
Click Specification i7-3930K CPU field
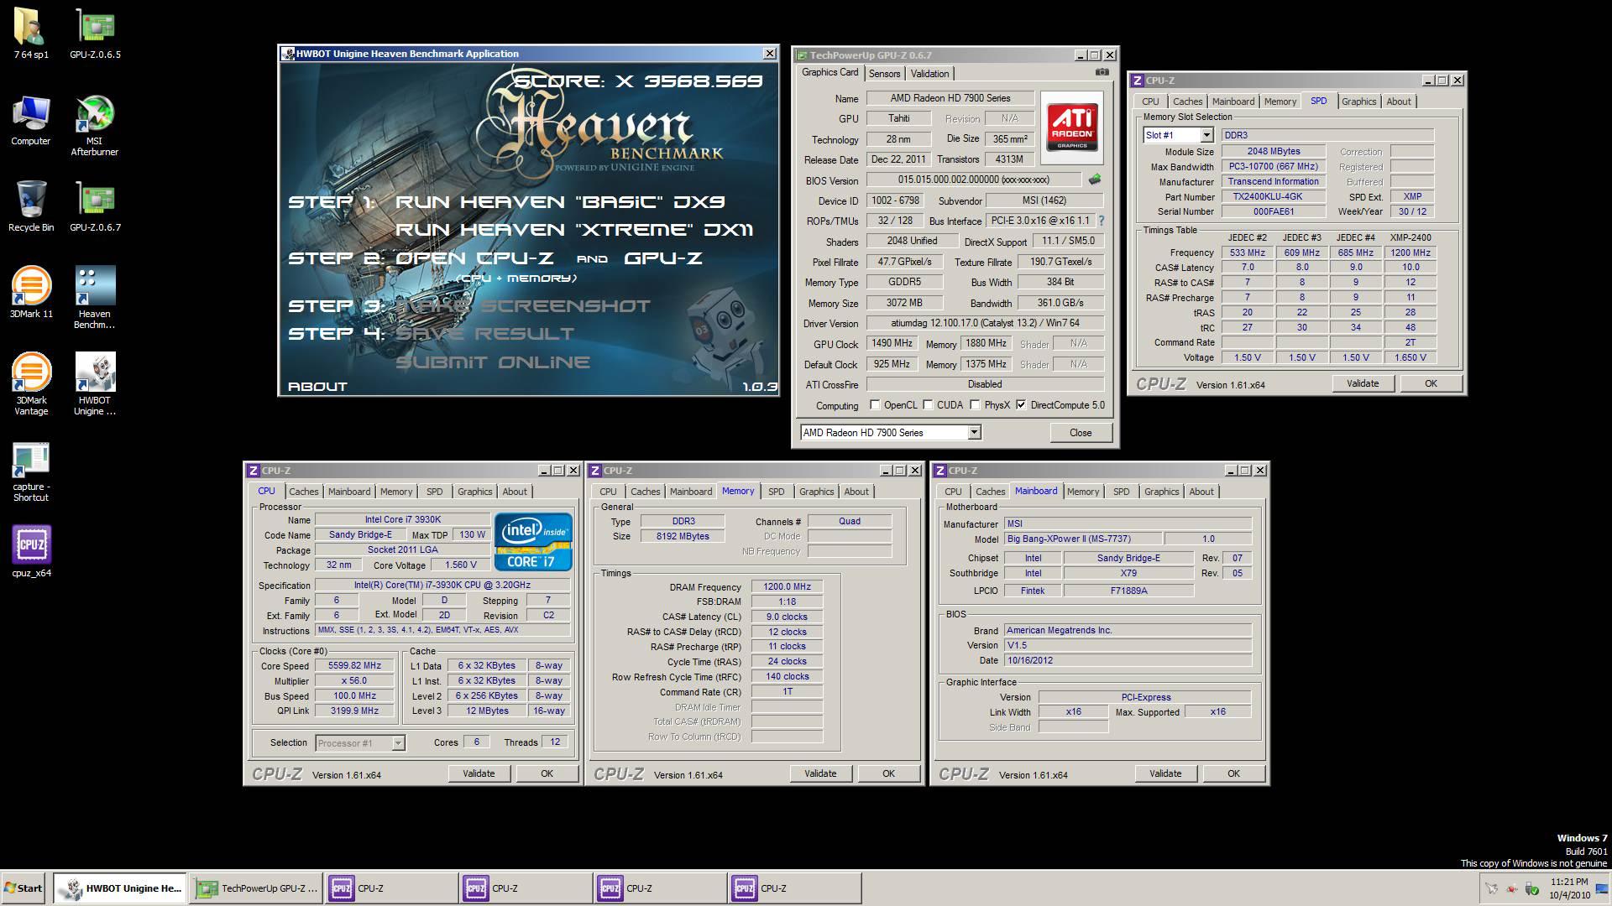[x=442, y=586]
